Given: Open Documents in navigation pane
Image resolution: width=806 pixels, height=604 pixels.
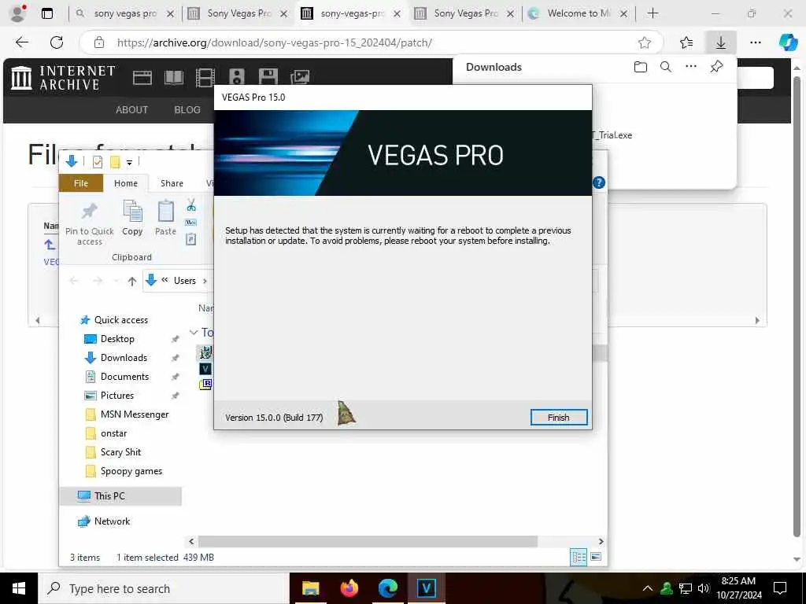Looking at the screenshot, I should click(125, 377).
